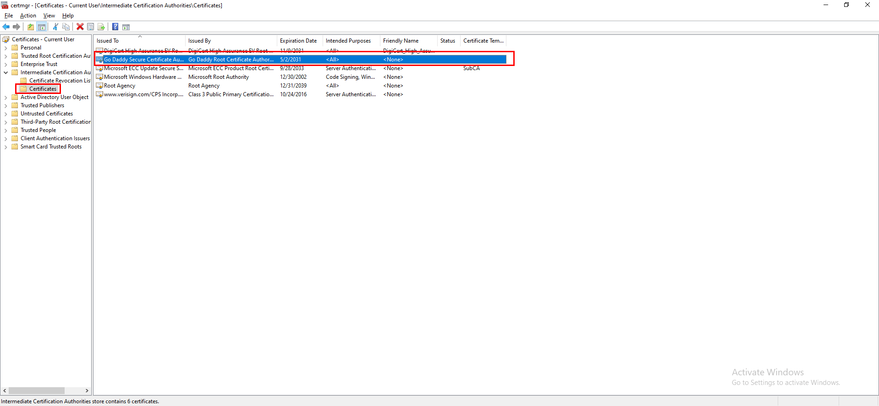Toggle Show/Hide Action Pane icon
The image size is (879, 406).
126,27
